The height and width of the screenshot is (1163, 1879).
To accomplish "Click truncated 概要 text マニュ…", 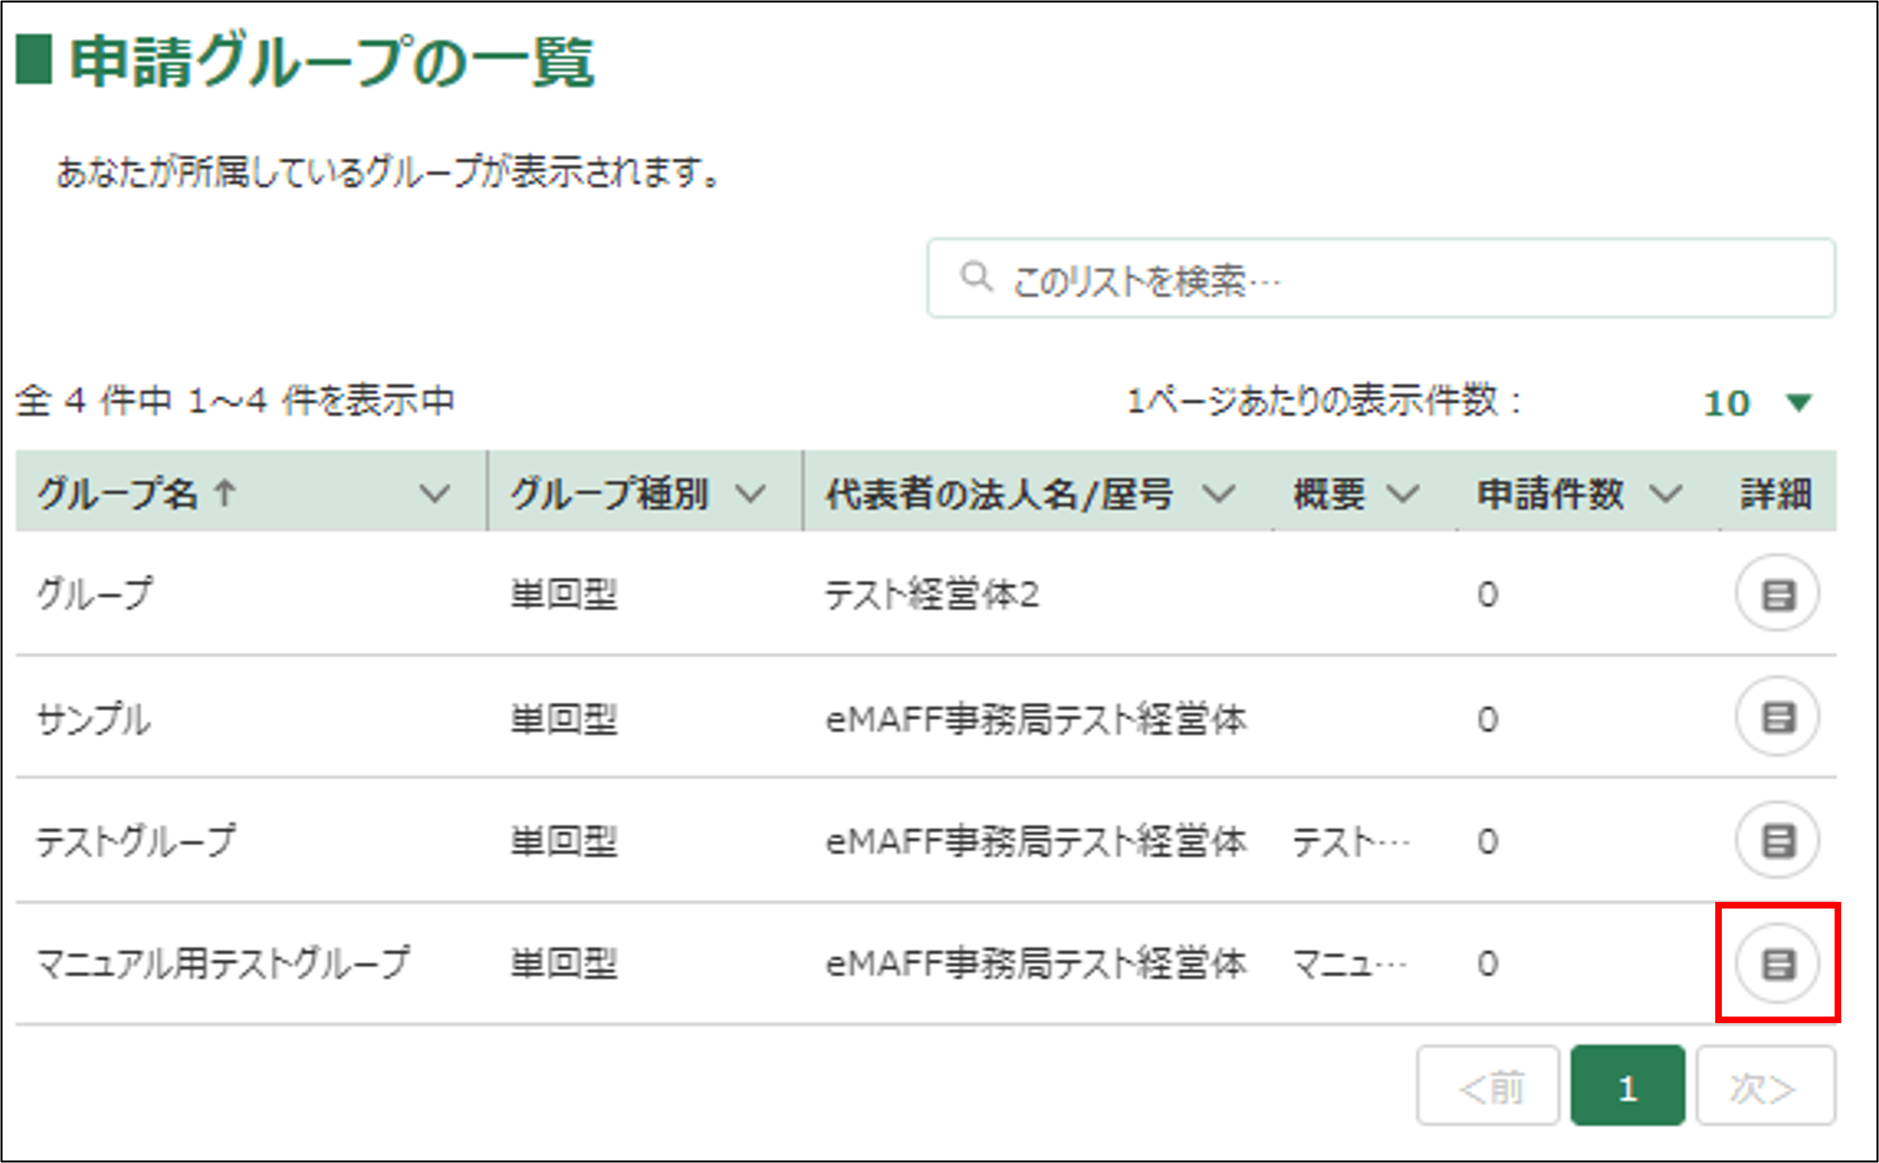I will pos(1349,963).
